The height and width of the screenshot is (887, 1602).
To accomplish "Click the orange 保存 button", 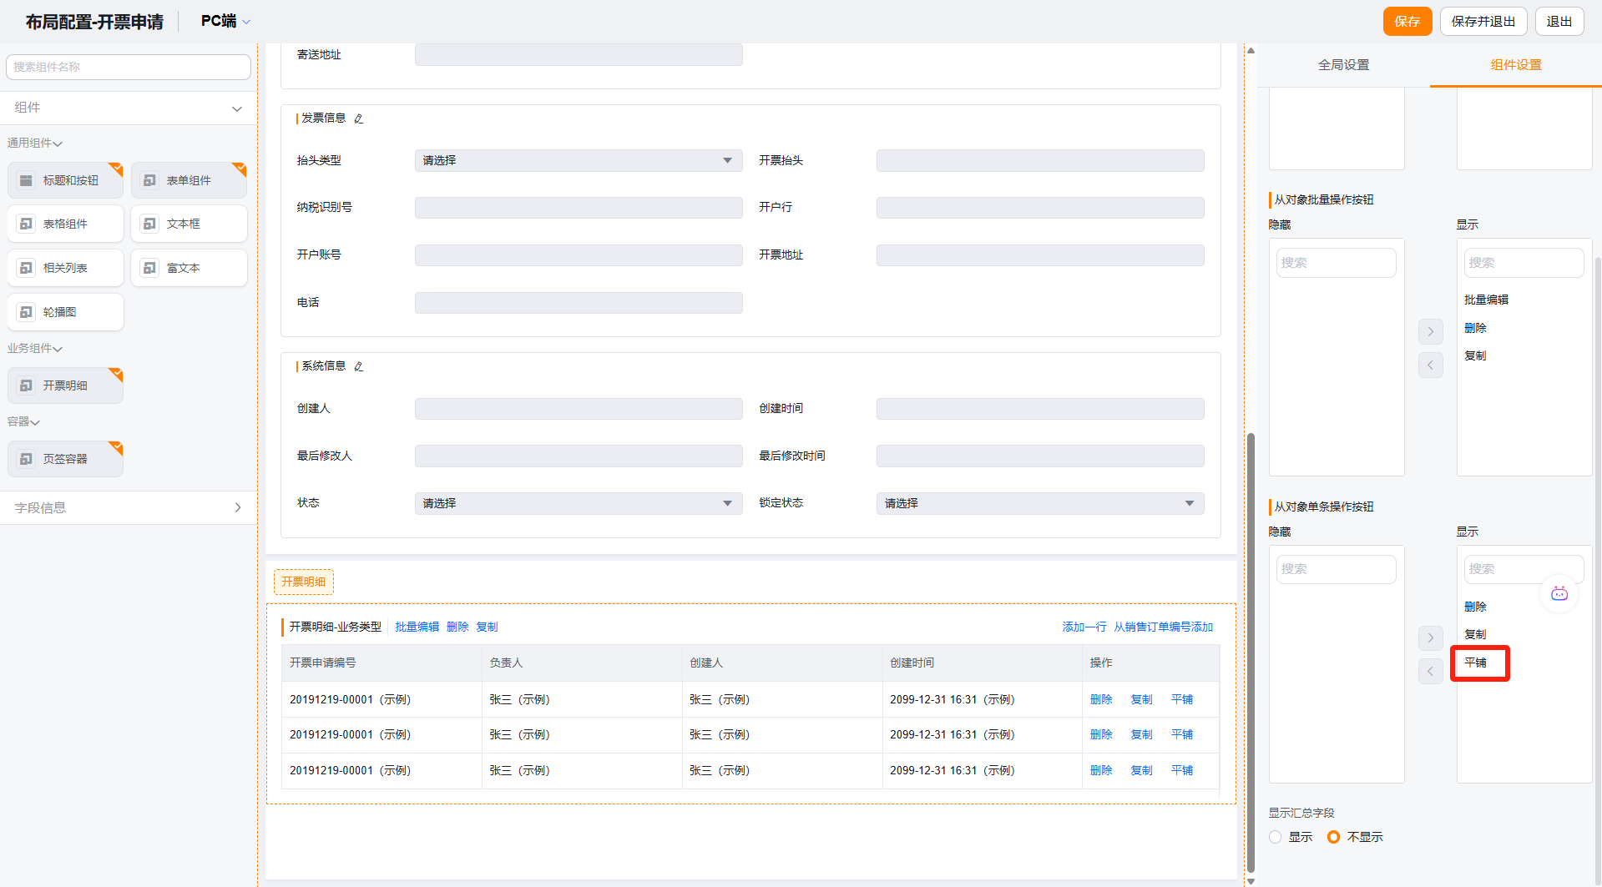I will pos(1407,22).
